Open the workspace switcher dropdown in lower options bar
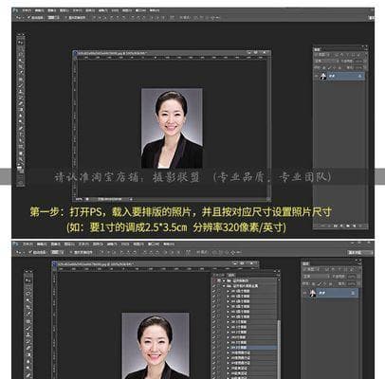Image resolution: width=385 pixels, height=379 pixels. pos(360,252)
